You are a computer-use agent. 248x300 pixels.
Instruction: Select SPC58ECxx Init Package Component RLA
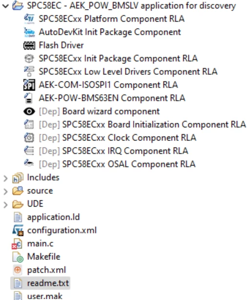point(118,58)
